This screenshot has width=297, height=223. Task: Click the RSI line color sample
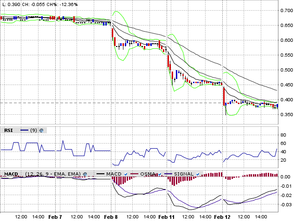[24, 130]
